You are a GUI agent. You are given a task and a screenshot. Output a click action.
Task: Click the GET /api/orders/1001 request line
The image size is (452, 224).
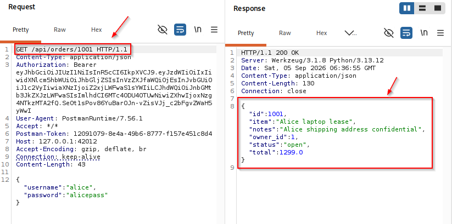[x=72, y=49]
